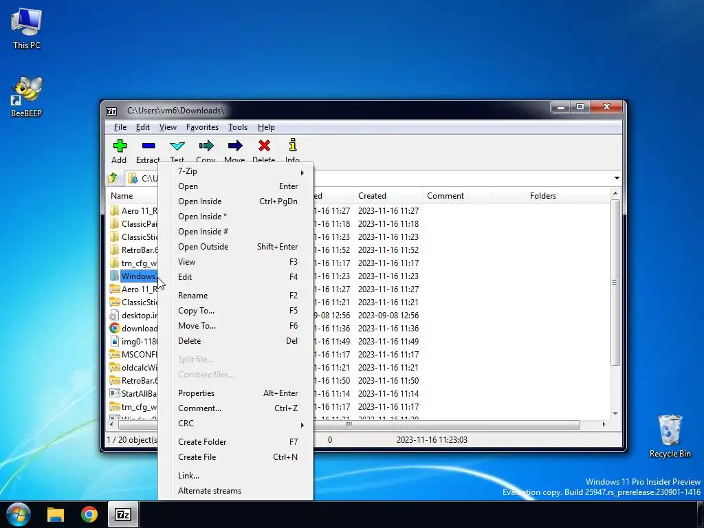704x528 pixels.
Task: Click the Move toolbar icon
Action: click(235, 146)
